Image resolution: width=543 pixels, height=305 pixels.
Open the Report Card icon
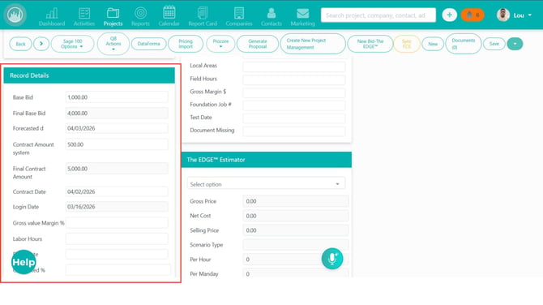coord(203,13)
